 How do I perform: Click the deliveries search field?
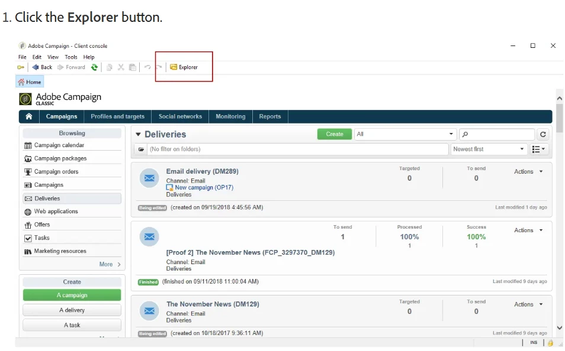coord(497,134)
